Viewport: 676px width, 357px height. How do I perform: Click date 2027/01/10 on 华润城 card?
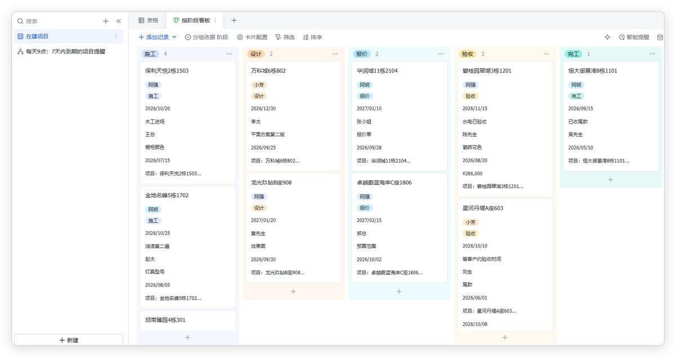pyautogui.click(x=369, y=109)
